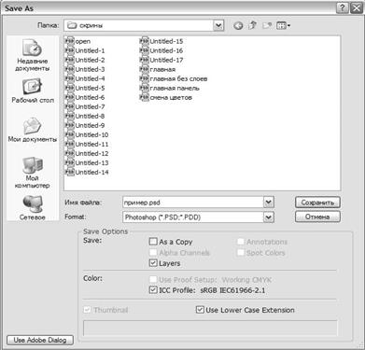
Task: Select the file Untitled-12
Action: (88, 153)
